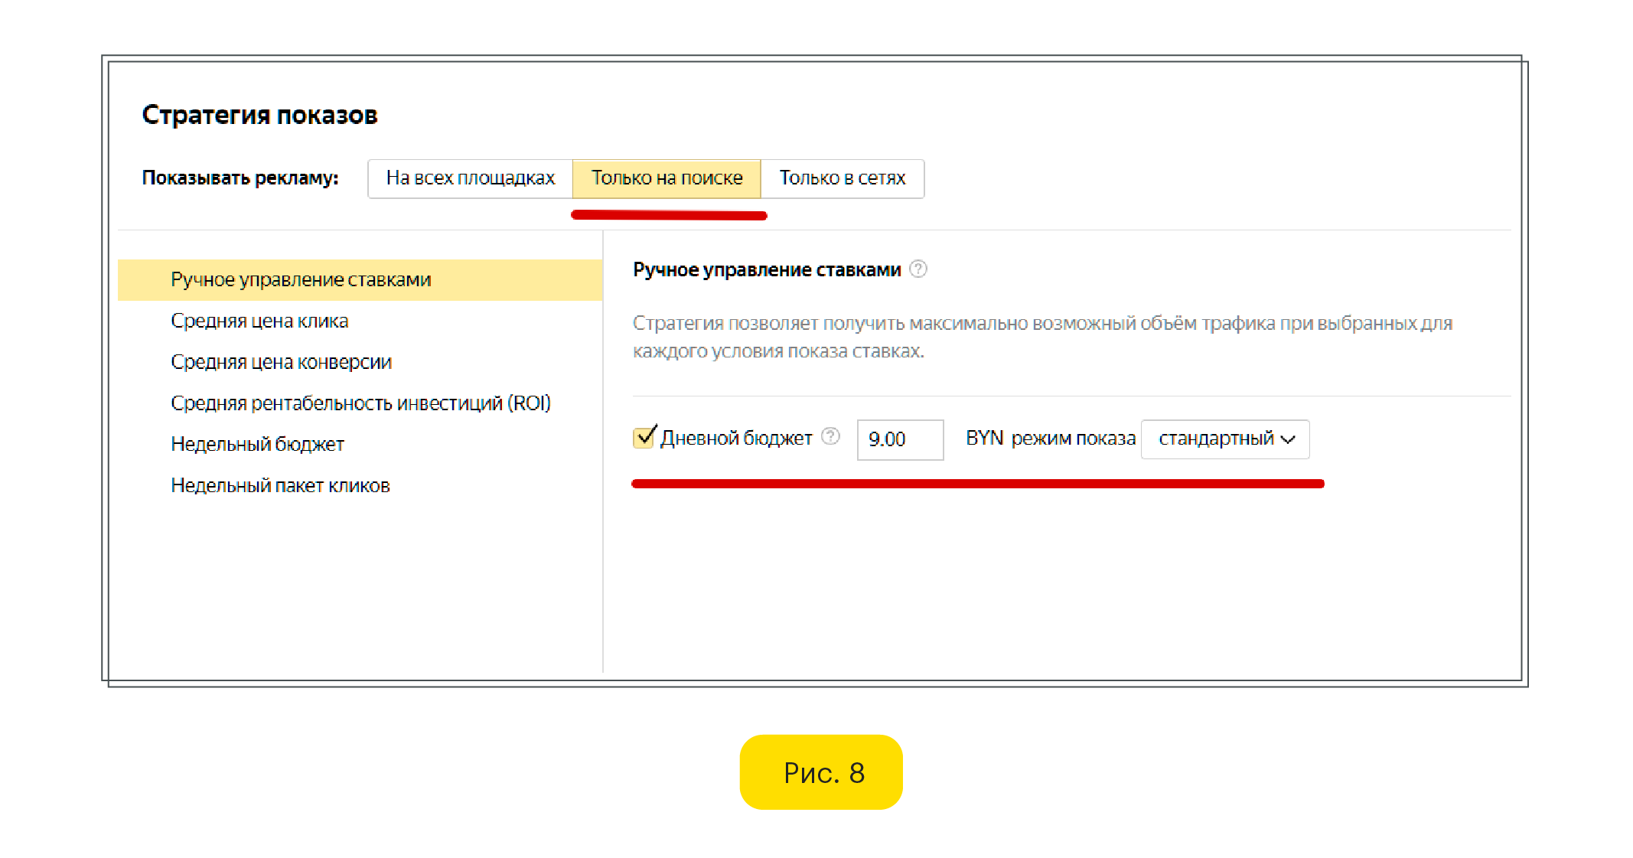Screen dimensions: 1633x858
Task: Choose Ручное управление ставками strategy in list
Action: click(x=301, y=280)
